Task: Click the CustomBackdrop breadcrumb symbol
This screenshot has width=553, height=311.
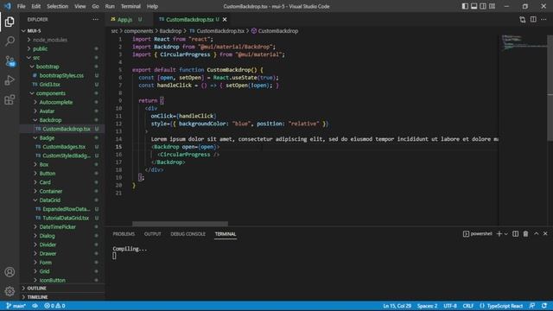Action: [x=275, y=31]
